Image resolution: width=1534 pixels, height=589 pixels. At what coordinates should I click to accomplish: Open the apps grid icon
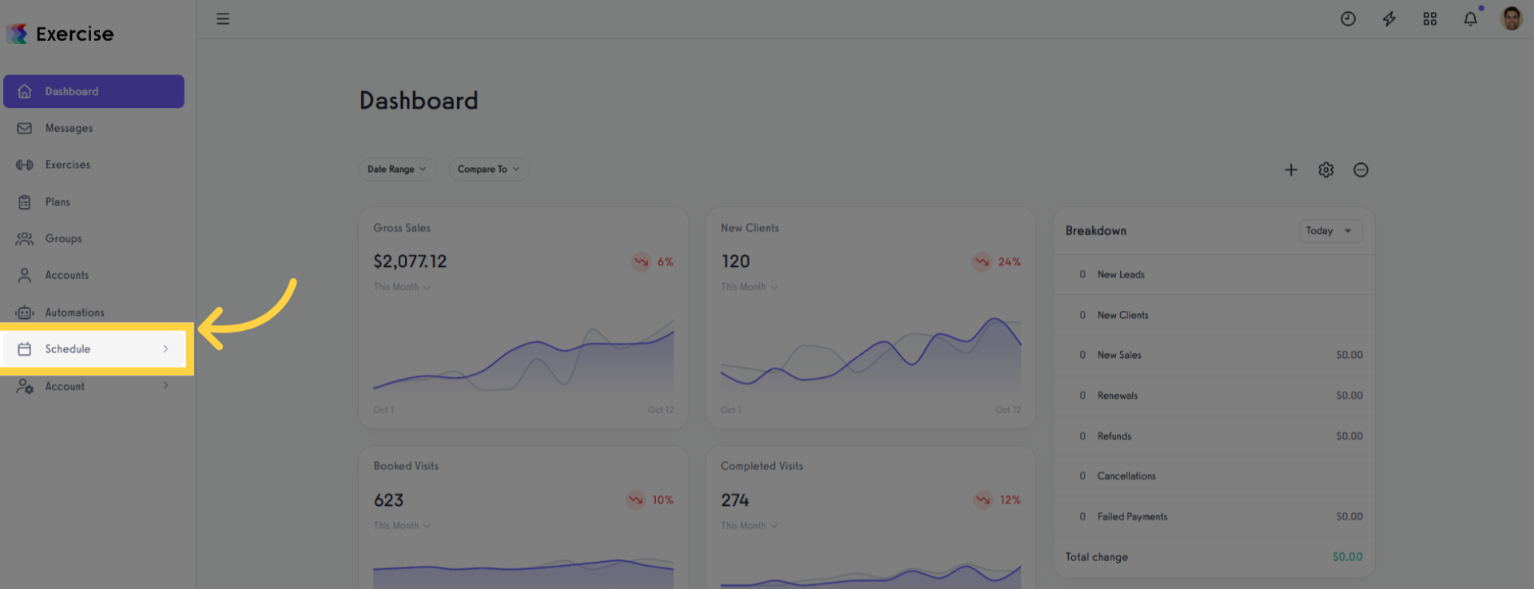point(1430,18)
